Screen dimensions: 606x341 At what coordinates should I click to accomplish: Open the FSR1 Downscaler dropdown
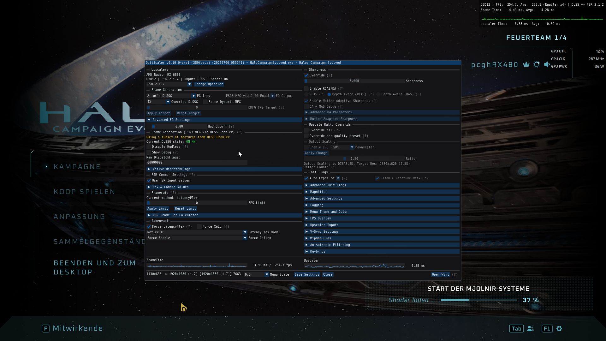[x=342, y=147]
